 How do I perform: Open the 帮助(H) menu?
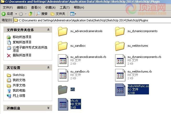coord(79,8)
